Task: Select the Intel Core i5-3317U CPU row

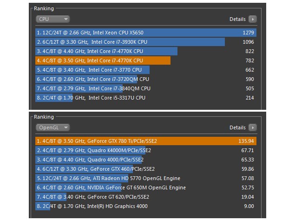Action: [x=146, y=98]
